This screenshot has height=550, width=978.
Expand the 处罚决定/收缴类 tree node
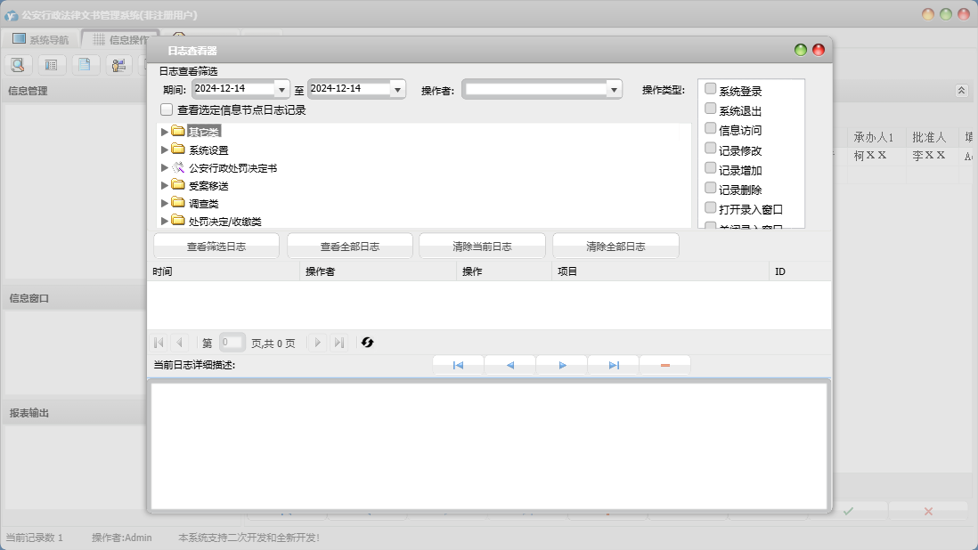[165, 221]
